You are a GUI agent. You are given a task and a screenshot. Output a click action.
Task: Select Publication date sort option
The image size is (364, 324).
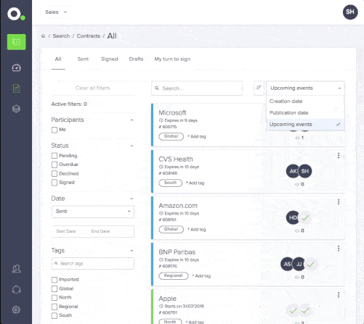tap(305, 113)
